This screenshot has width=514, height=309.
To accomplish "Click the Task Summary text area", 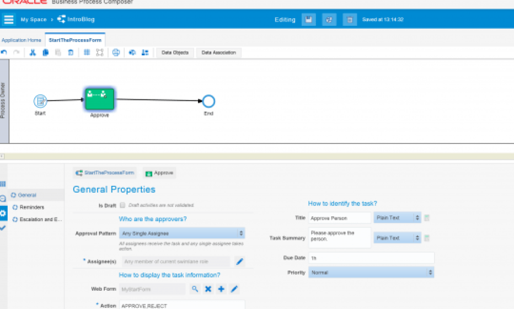I will tap(340, 237).
